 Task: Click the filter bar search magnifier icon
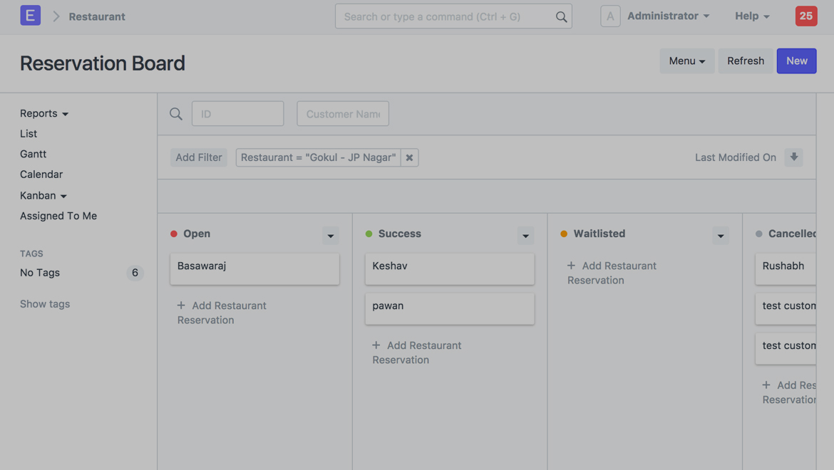(176, 114)
